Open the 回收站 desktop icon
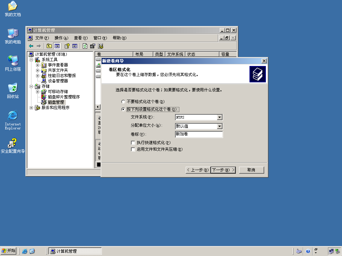The image size is (342, 256). pos(13,91)
